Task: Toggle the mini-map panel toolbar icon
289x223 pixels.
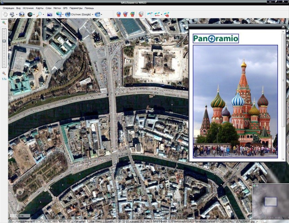Action: pyautogui.click(x=50, y=14)
